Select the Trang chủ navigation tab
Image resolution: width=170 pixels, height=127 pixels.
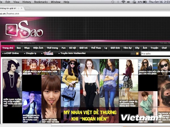coord(8,48)
